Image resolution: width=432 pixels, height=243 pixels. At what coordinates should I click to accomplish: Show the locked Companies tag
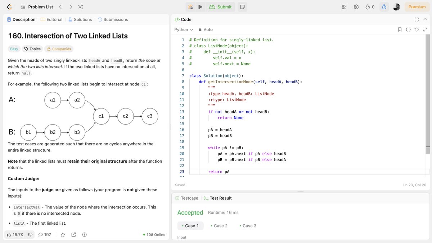click(x=59, y=49)
